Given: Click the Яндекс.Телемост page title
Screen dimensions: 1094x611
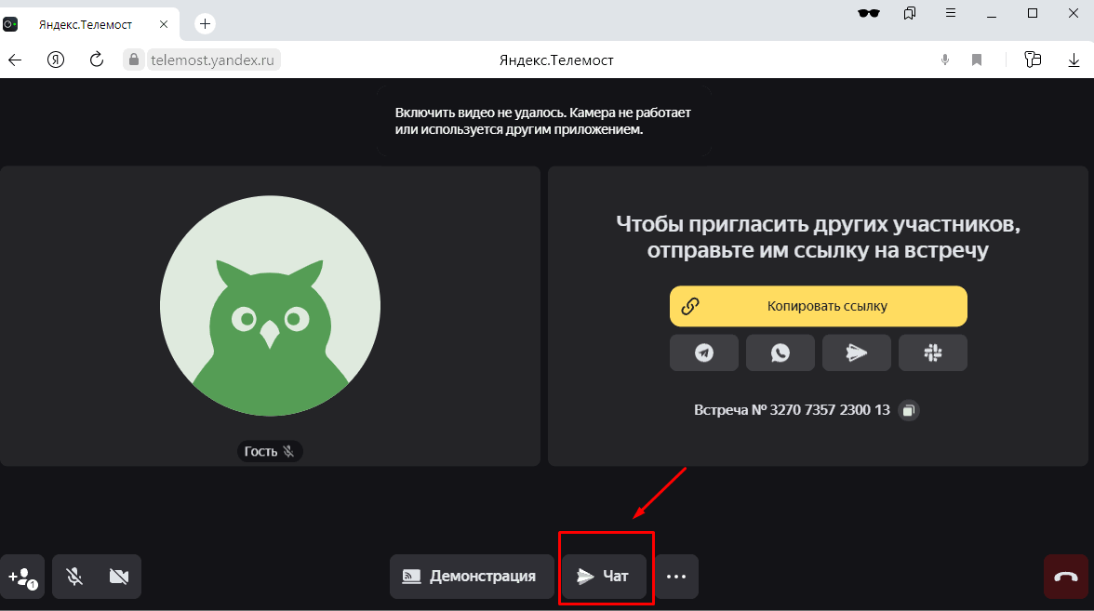Looking at the screenshot, I should tap(556, 60).
